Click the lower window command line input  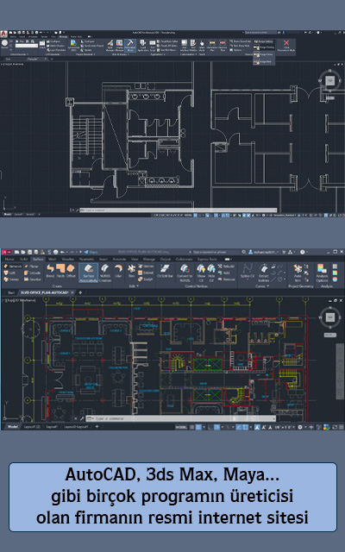coord(181,418)
